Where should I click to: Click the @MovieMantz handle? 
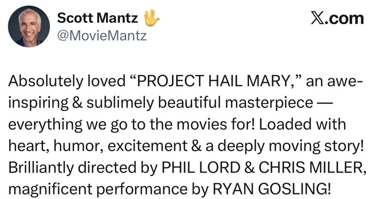point(102,36)
